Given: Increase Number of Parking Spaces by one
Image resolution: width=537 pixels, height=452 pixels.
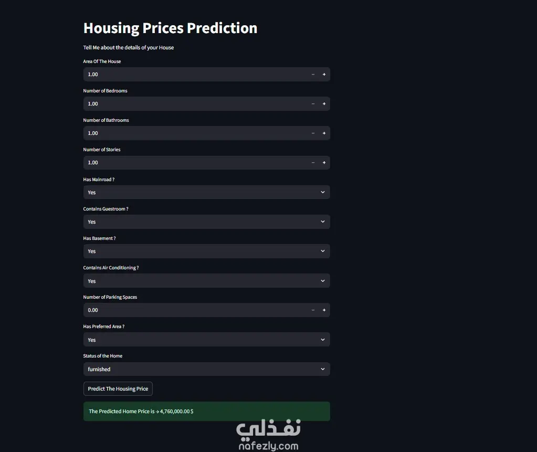Looking at the screenshot, I should point(324,310).
